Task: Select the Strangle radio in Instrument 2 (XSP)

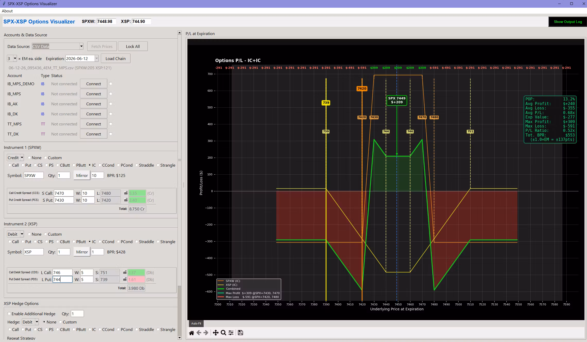Action: click(x=158, y=242)
